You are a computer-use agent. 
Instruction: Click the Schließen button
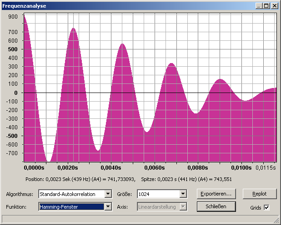tap(217, 206)
